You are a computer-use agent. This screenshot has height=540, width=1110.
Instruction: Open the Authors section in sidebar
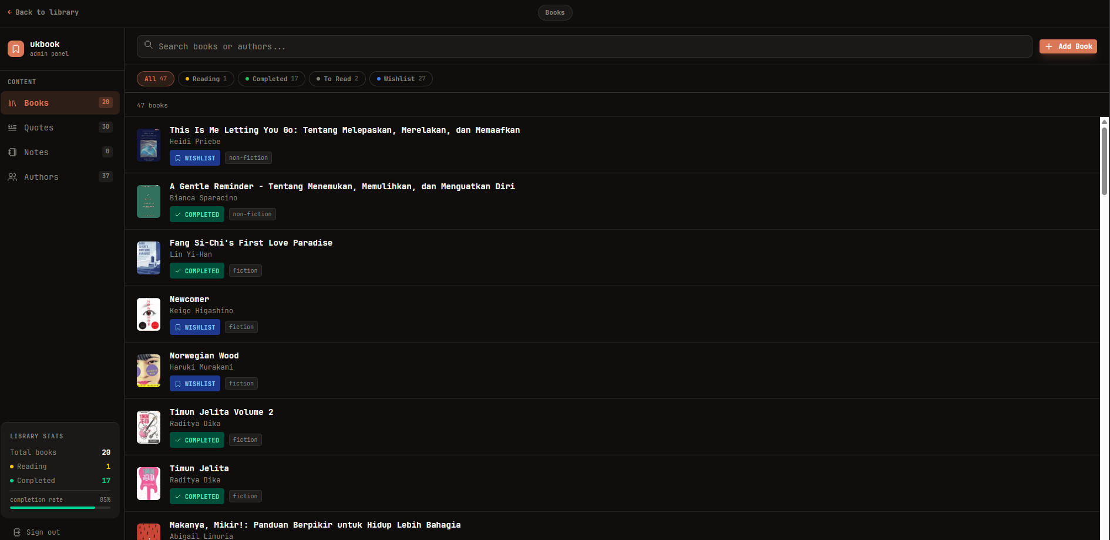[60, 177]
